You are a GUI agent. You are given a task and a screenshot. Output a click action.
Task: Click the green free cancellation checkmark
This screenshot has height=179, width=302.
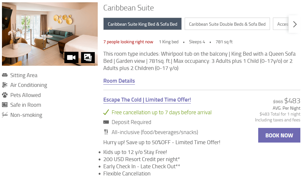coord(106,112)
